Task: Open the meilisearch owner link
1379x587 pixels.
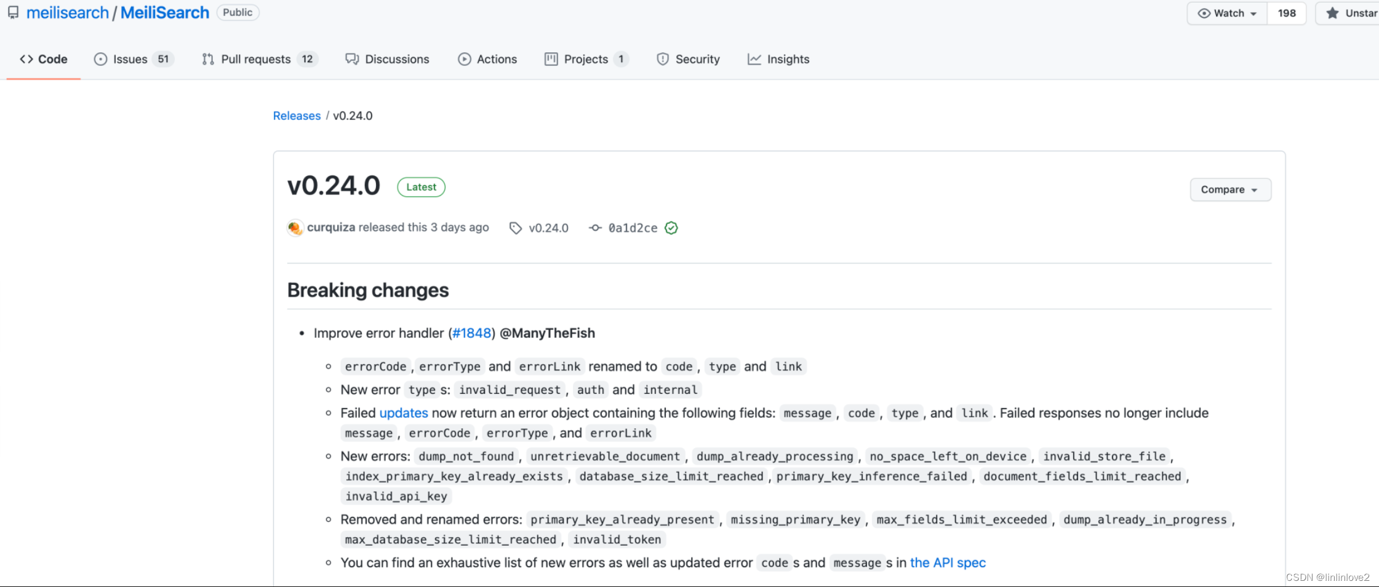Action: 67,12
